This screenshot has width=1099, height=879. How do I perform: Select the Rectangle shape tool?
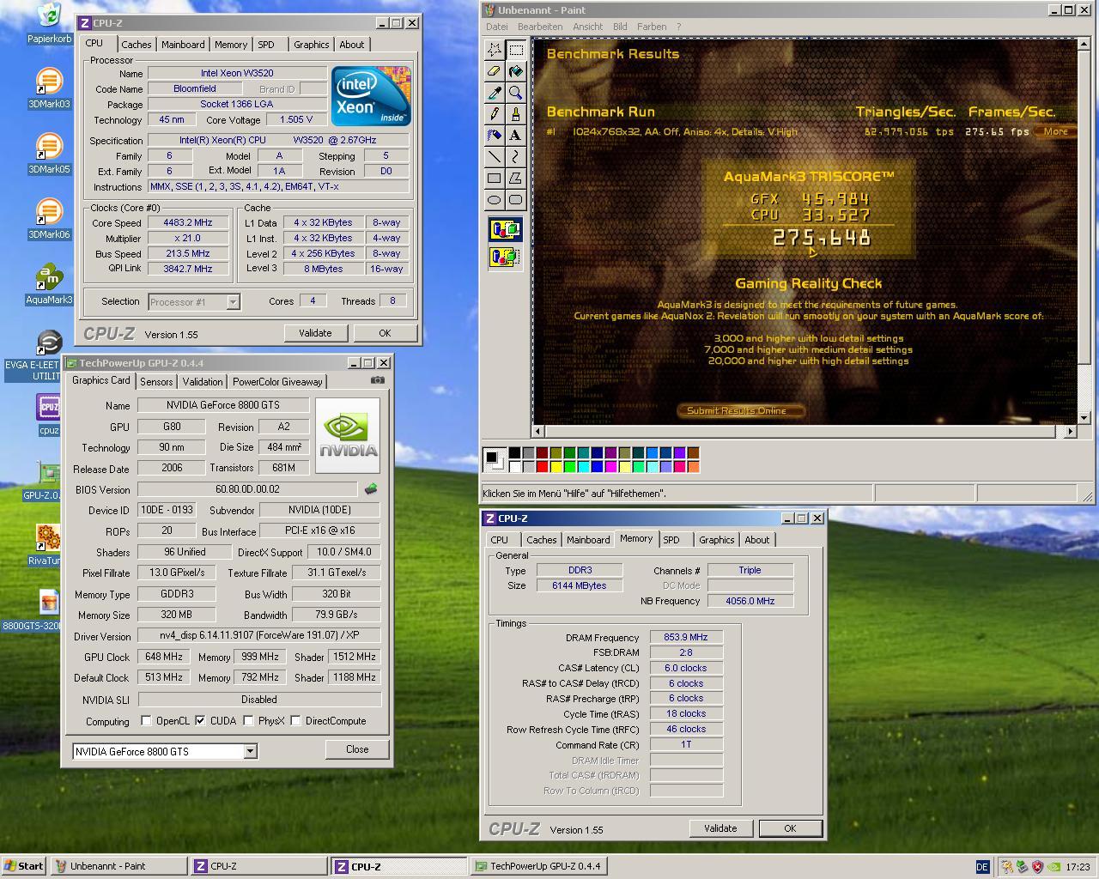495,178
